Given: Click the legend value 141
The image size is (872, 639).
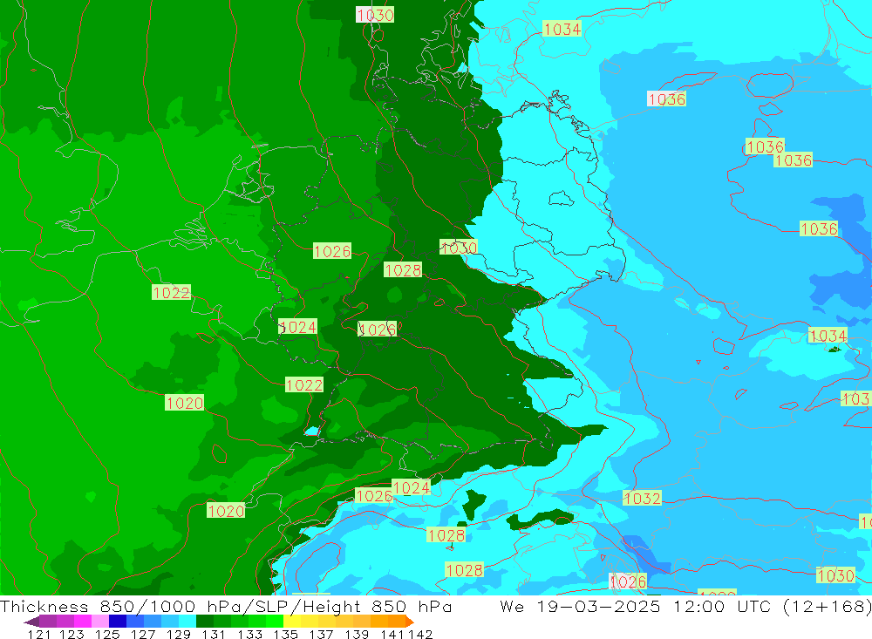Looking at the screenshot, I should [392, 634].
